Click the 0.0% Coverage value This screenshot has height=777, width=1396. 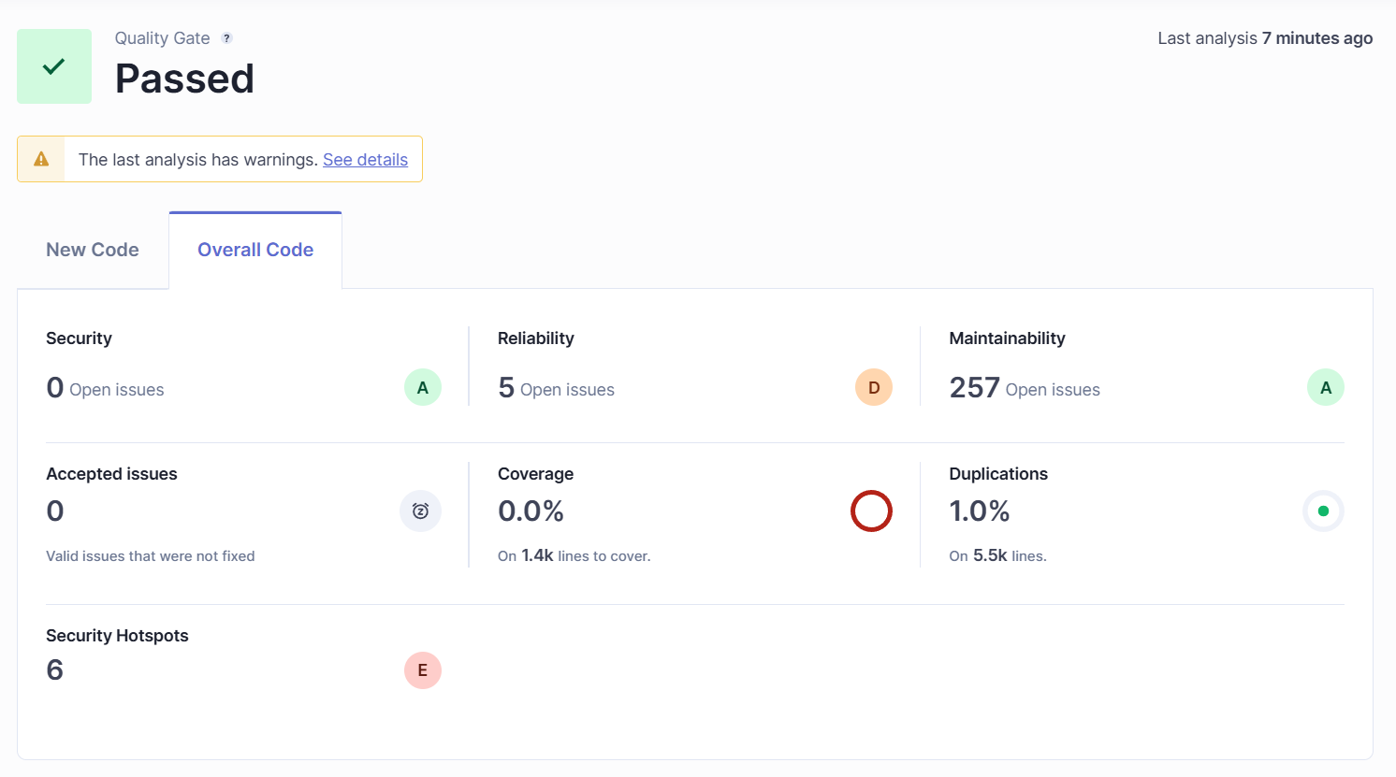(x=531, y=511)
